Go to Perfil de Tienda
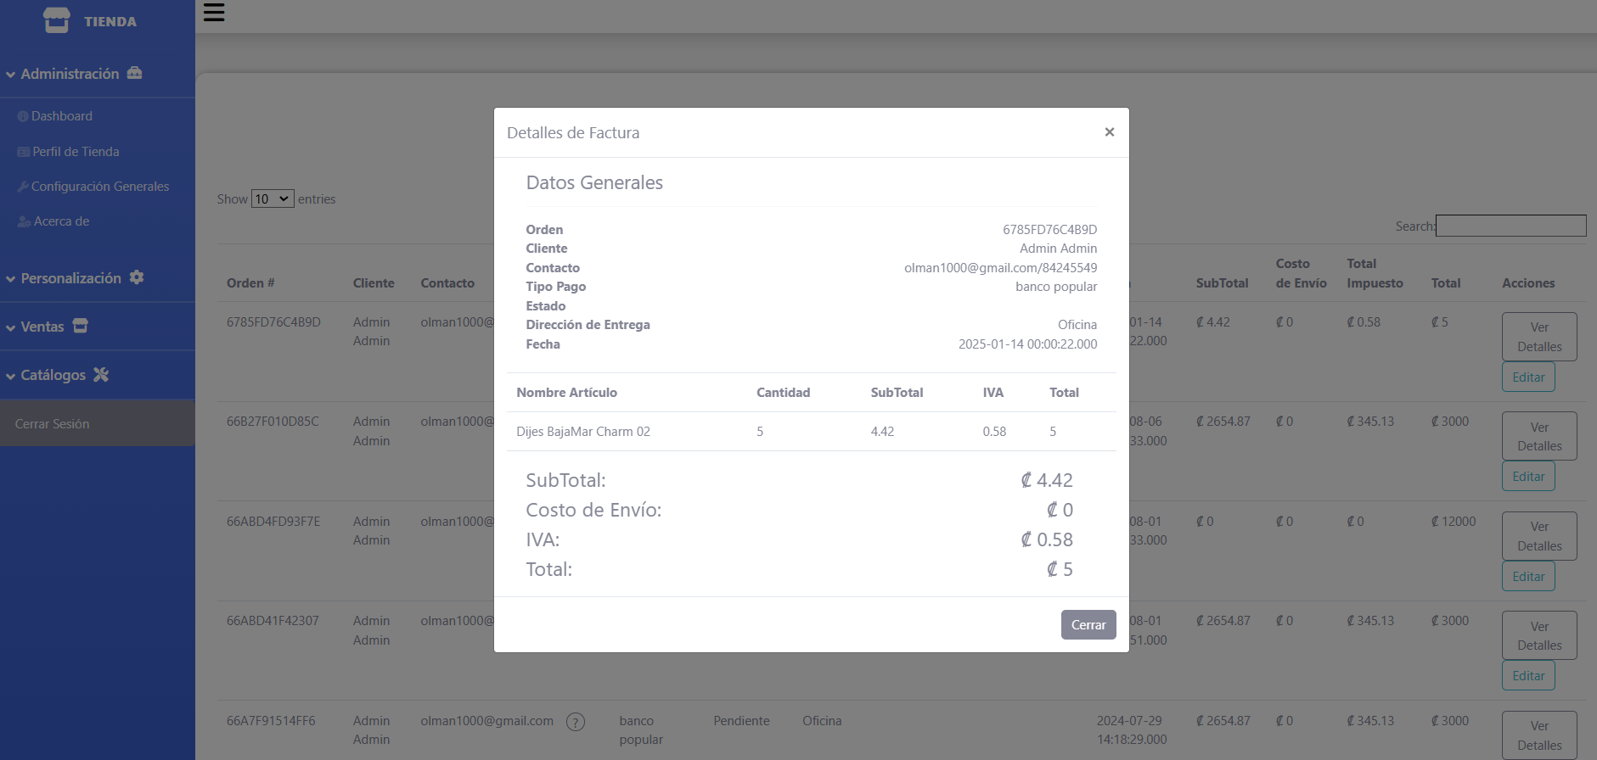This screenshot has width=1597, height=760. pos(76,152)
